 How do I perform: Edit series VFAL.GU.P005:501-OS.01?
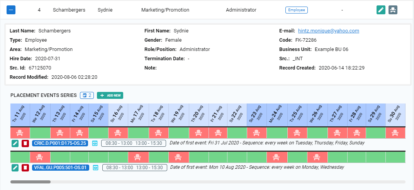tap(15, 168)
